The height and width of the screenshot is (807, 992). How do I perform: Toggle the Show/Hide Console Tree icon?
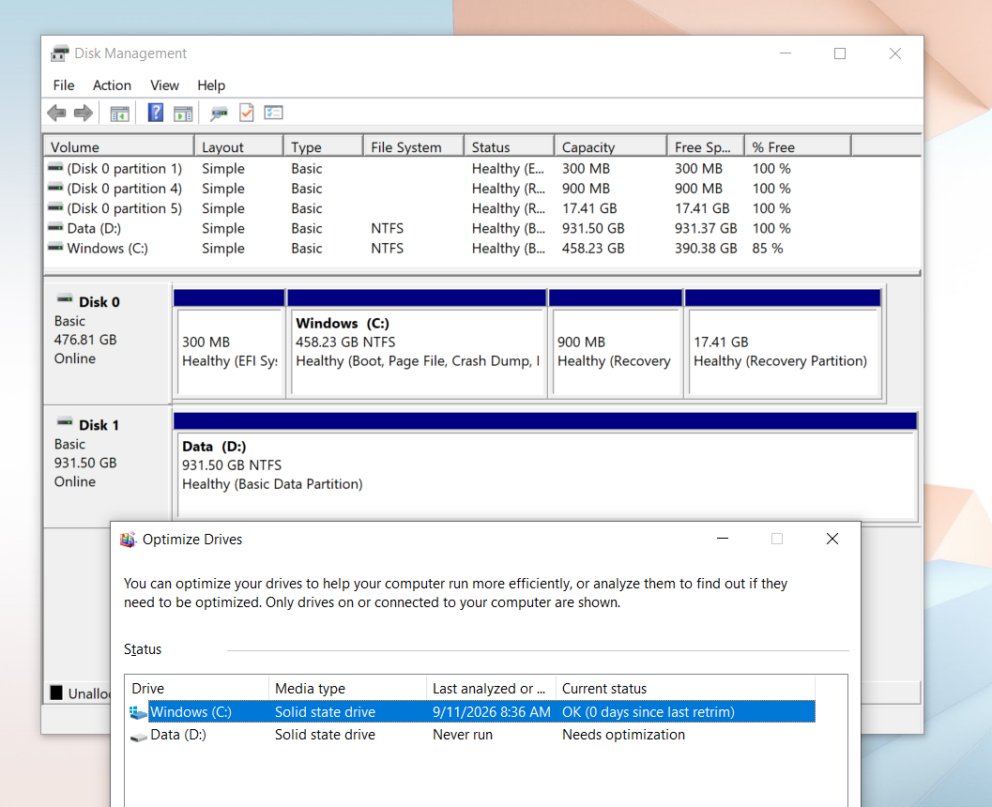[x=119, y=114]
